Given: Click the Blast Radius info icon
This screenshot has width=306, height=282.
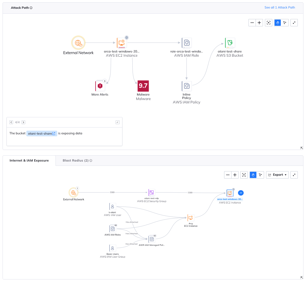Looking at the screenshot, I should tap(91, 161).
